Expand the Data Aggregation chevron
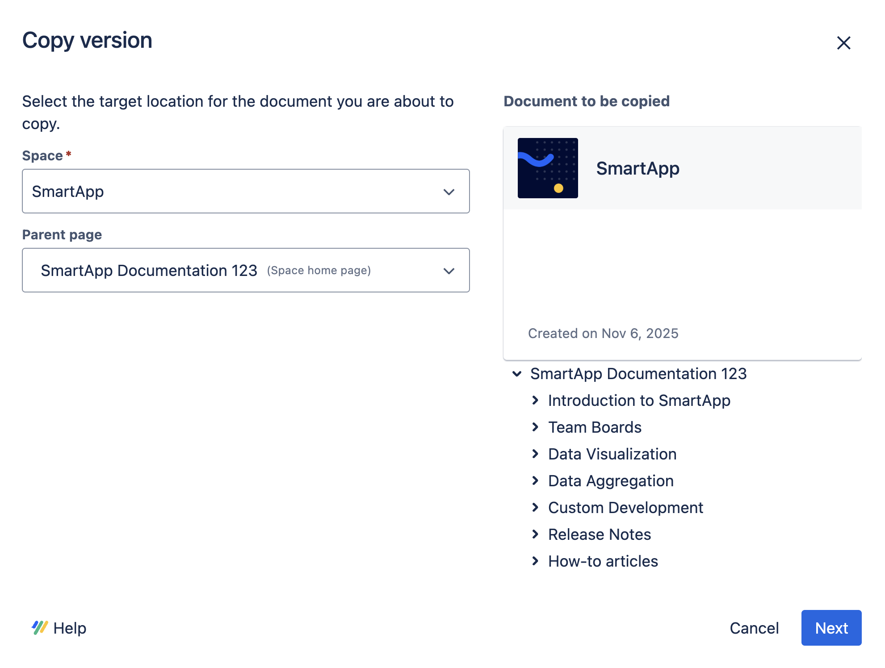The image size is (885, 668). coord(535,481)
